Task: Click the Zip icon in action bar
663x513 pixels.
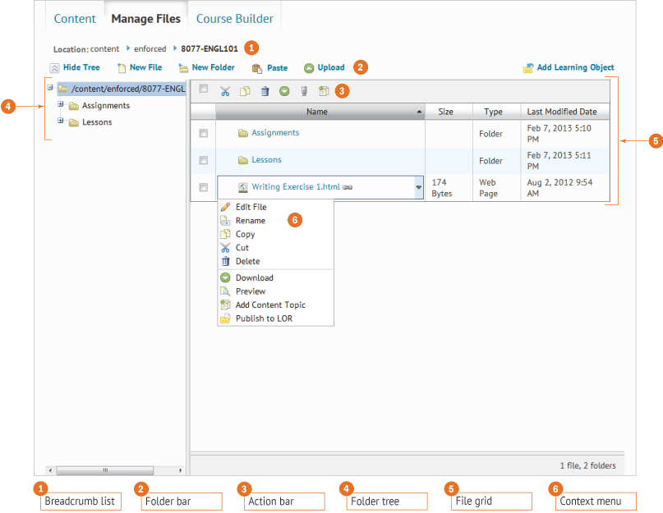Action: 304,91
